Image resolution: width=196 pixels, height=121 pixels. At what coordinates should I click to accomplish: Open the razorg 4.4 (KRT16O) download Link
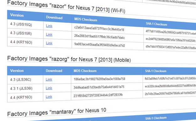[x=49, y=97]
